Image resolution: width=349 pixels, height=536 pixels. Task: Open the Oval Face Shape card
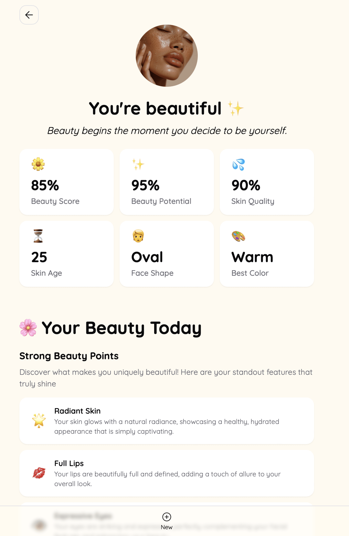[x=167, y=254]
